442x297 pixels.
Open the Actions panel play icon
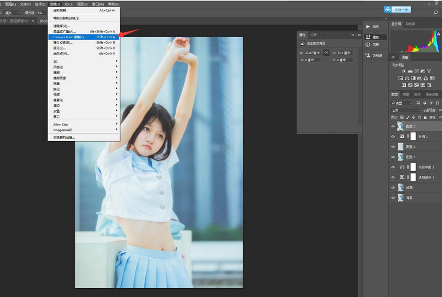click(368, 26)
